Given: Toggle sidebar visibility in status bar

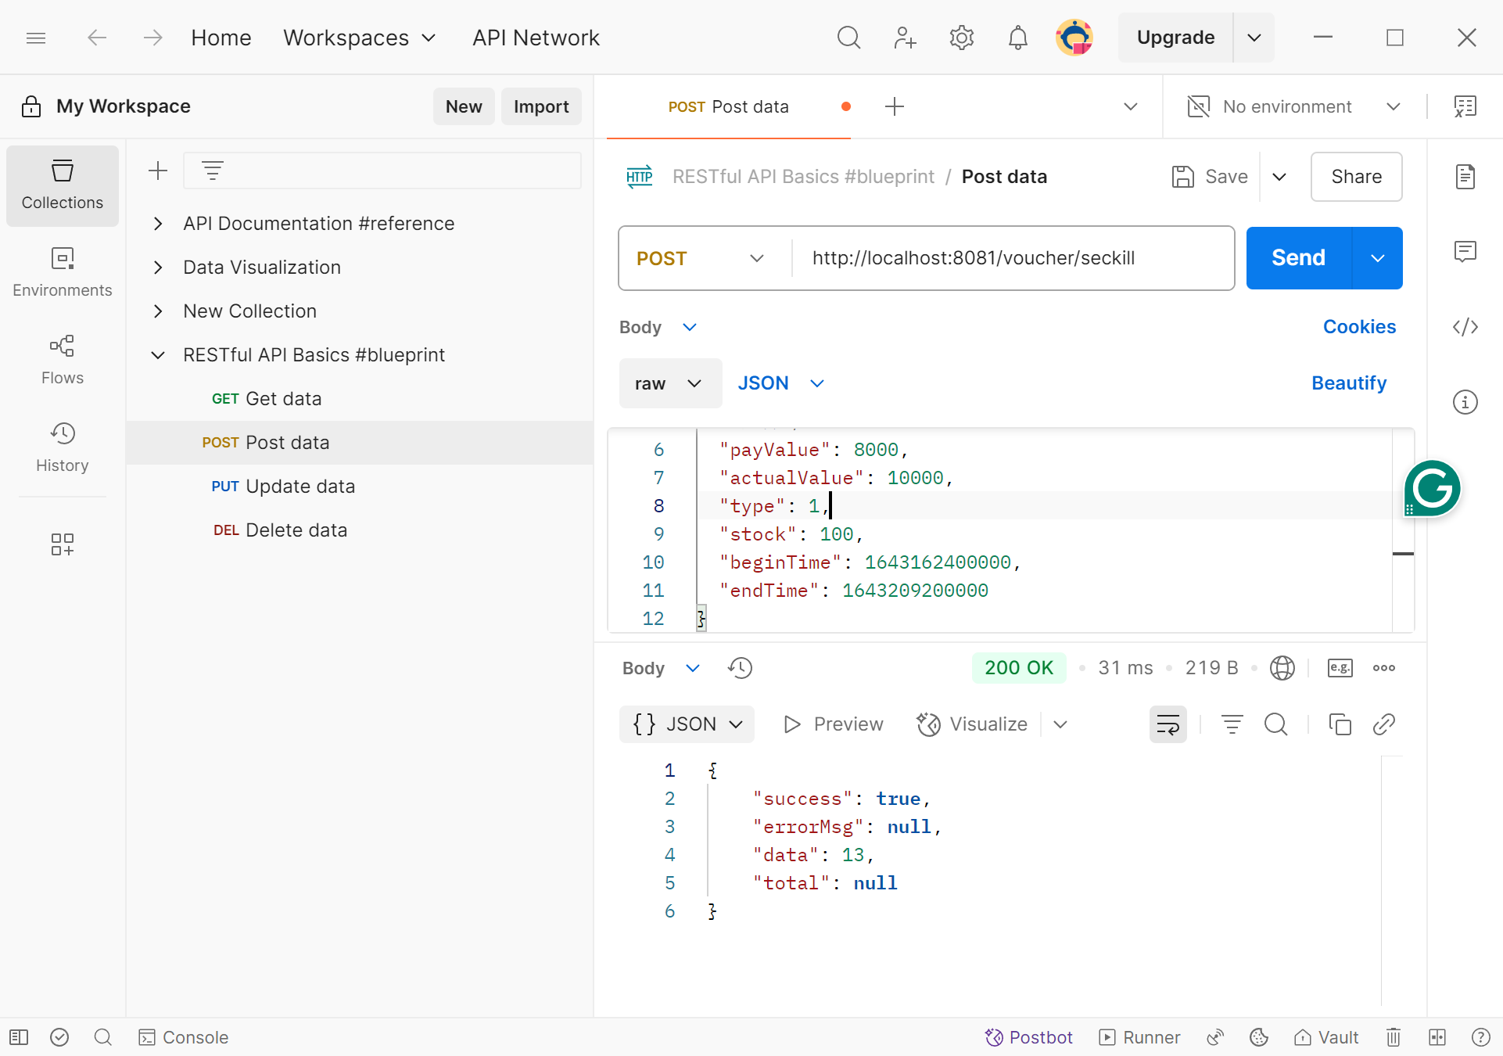Looking at the screenshot, I should click(x=19, y=1037).
